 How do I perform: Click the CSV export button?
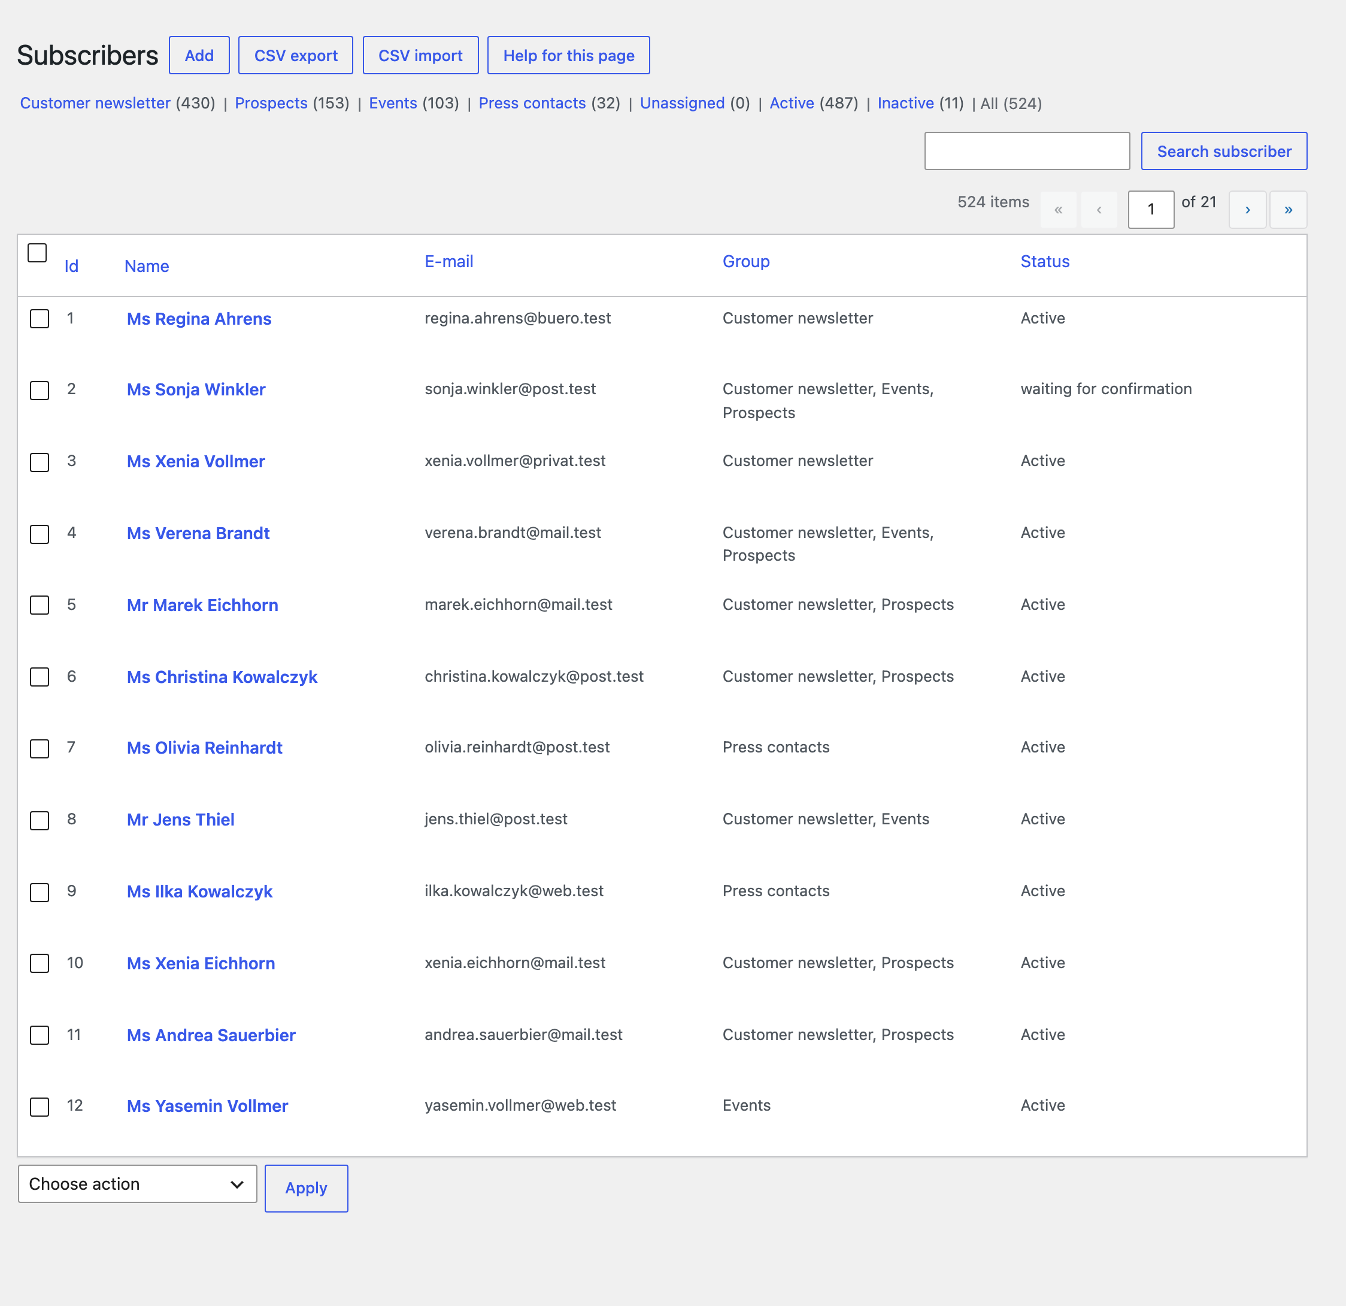[x=296, y=55]
